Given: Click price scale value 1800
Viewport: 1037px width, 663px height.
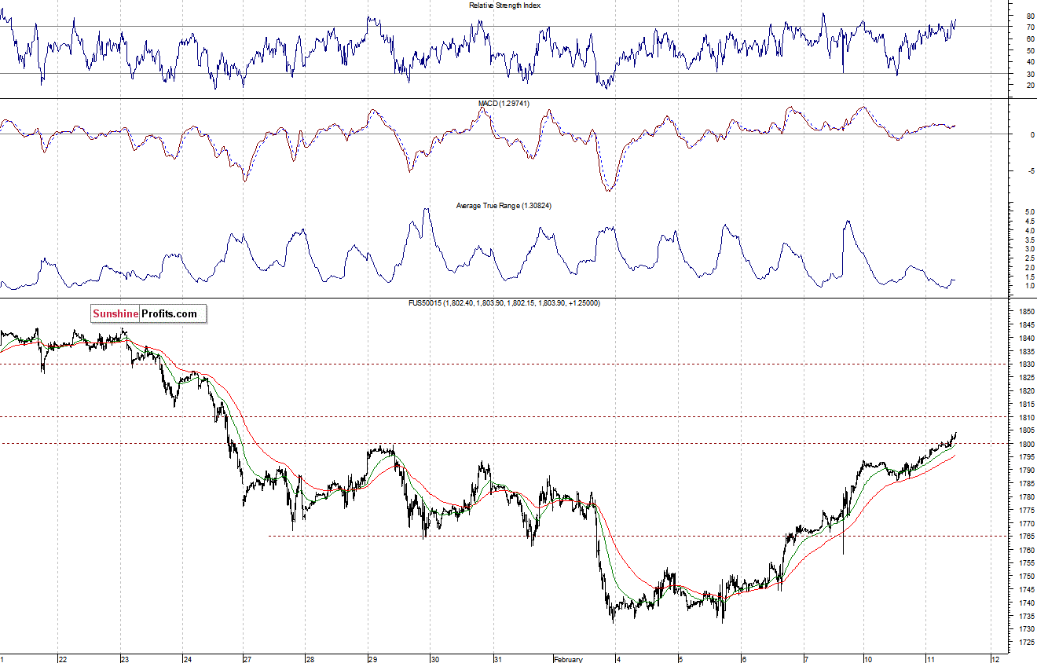Looking at the screenshot, I should click(x=1026, y=444).
